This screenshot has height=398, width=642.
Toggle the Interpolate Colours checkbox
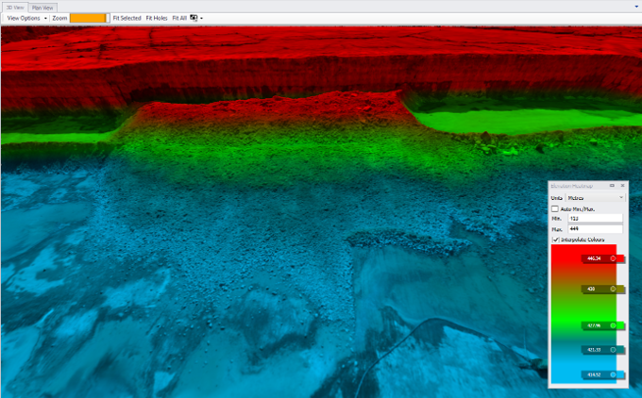pyautogui.click(x=555, y=240)
